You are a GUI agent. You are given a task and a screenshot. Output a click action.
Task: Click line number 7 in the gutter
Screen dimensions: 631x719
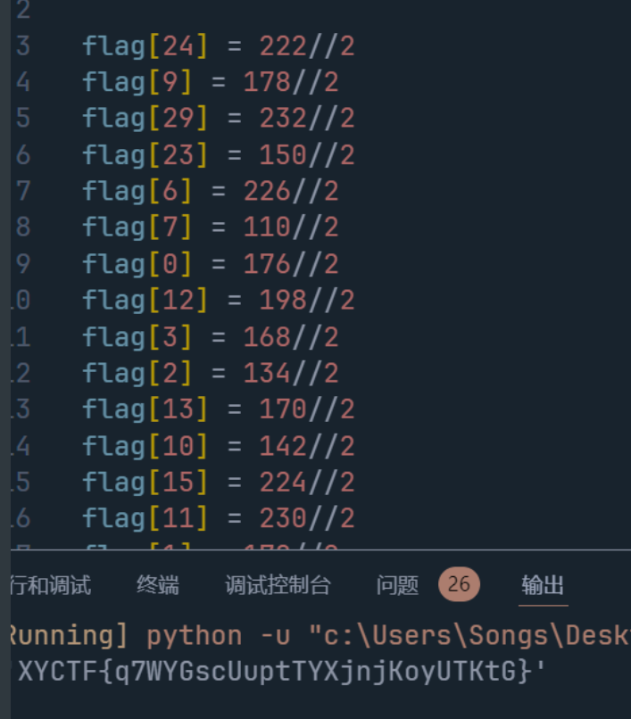[x=22, y=191]
